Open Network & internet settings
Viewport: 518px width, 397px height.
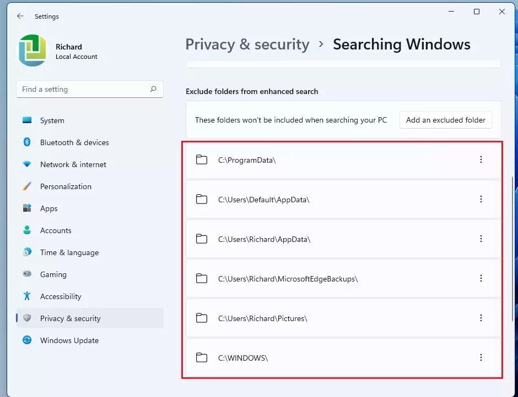[x=26, y=164]
